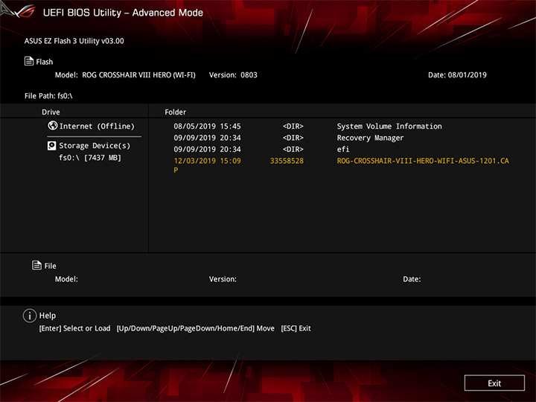The width and height of the screenshot is (536, 402).
Task: Click the Exit button
Action: (494, 383)
